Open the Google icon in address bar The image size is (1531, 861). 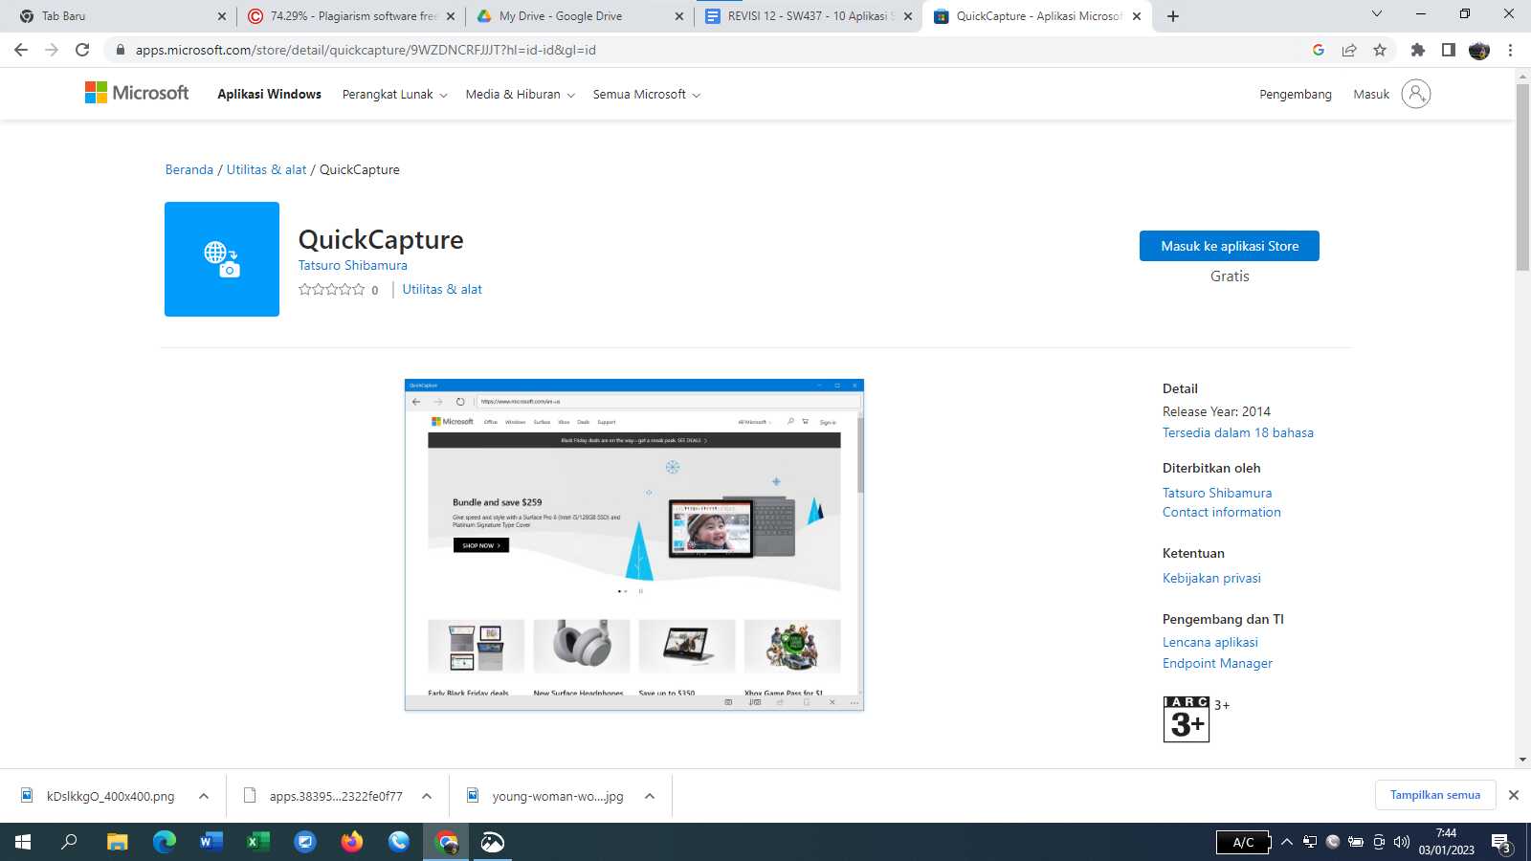coord(1319,50)
